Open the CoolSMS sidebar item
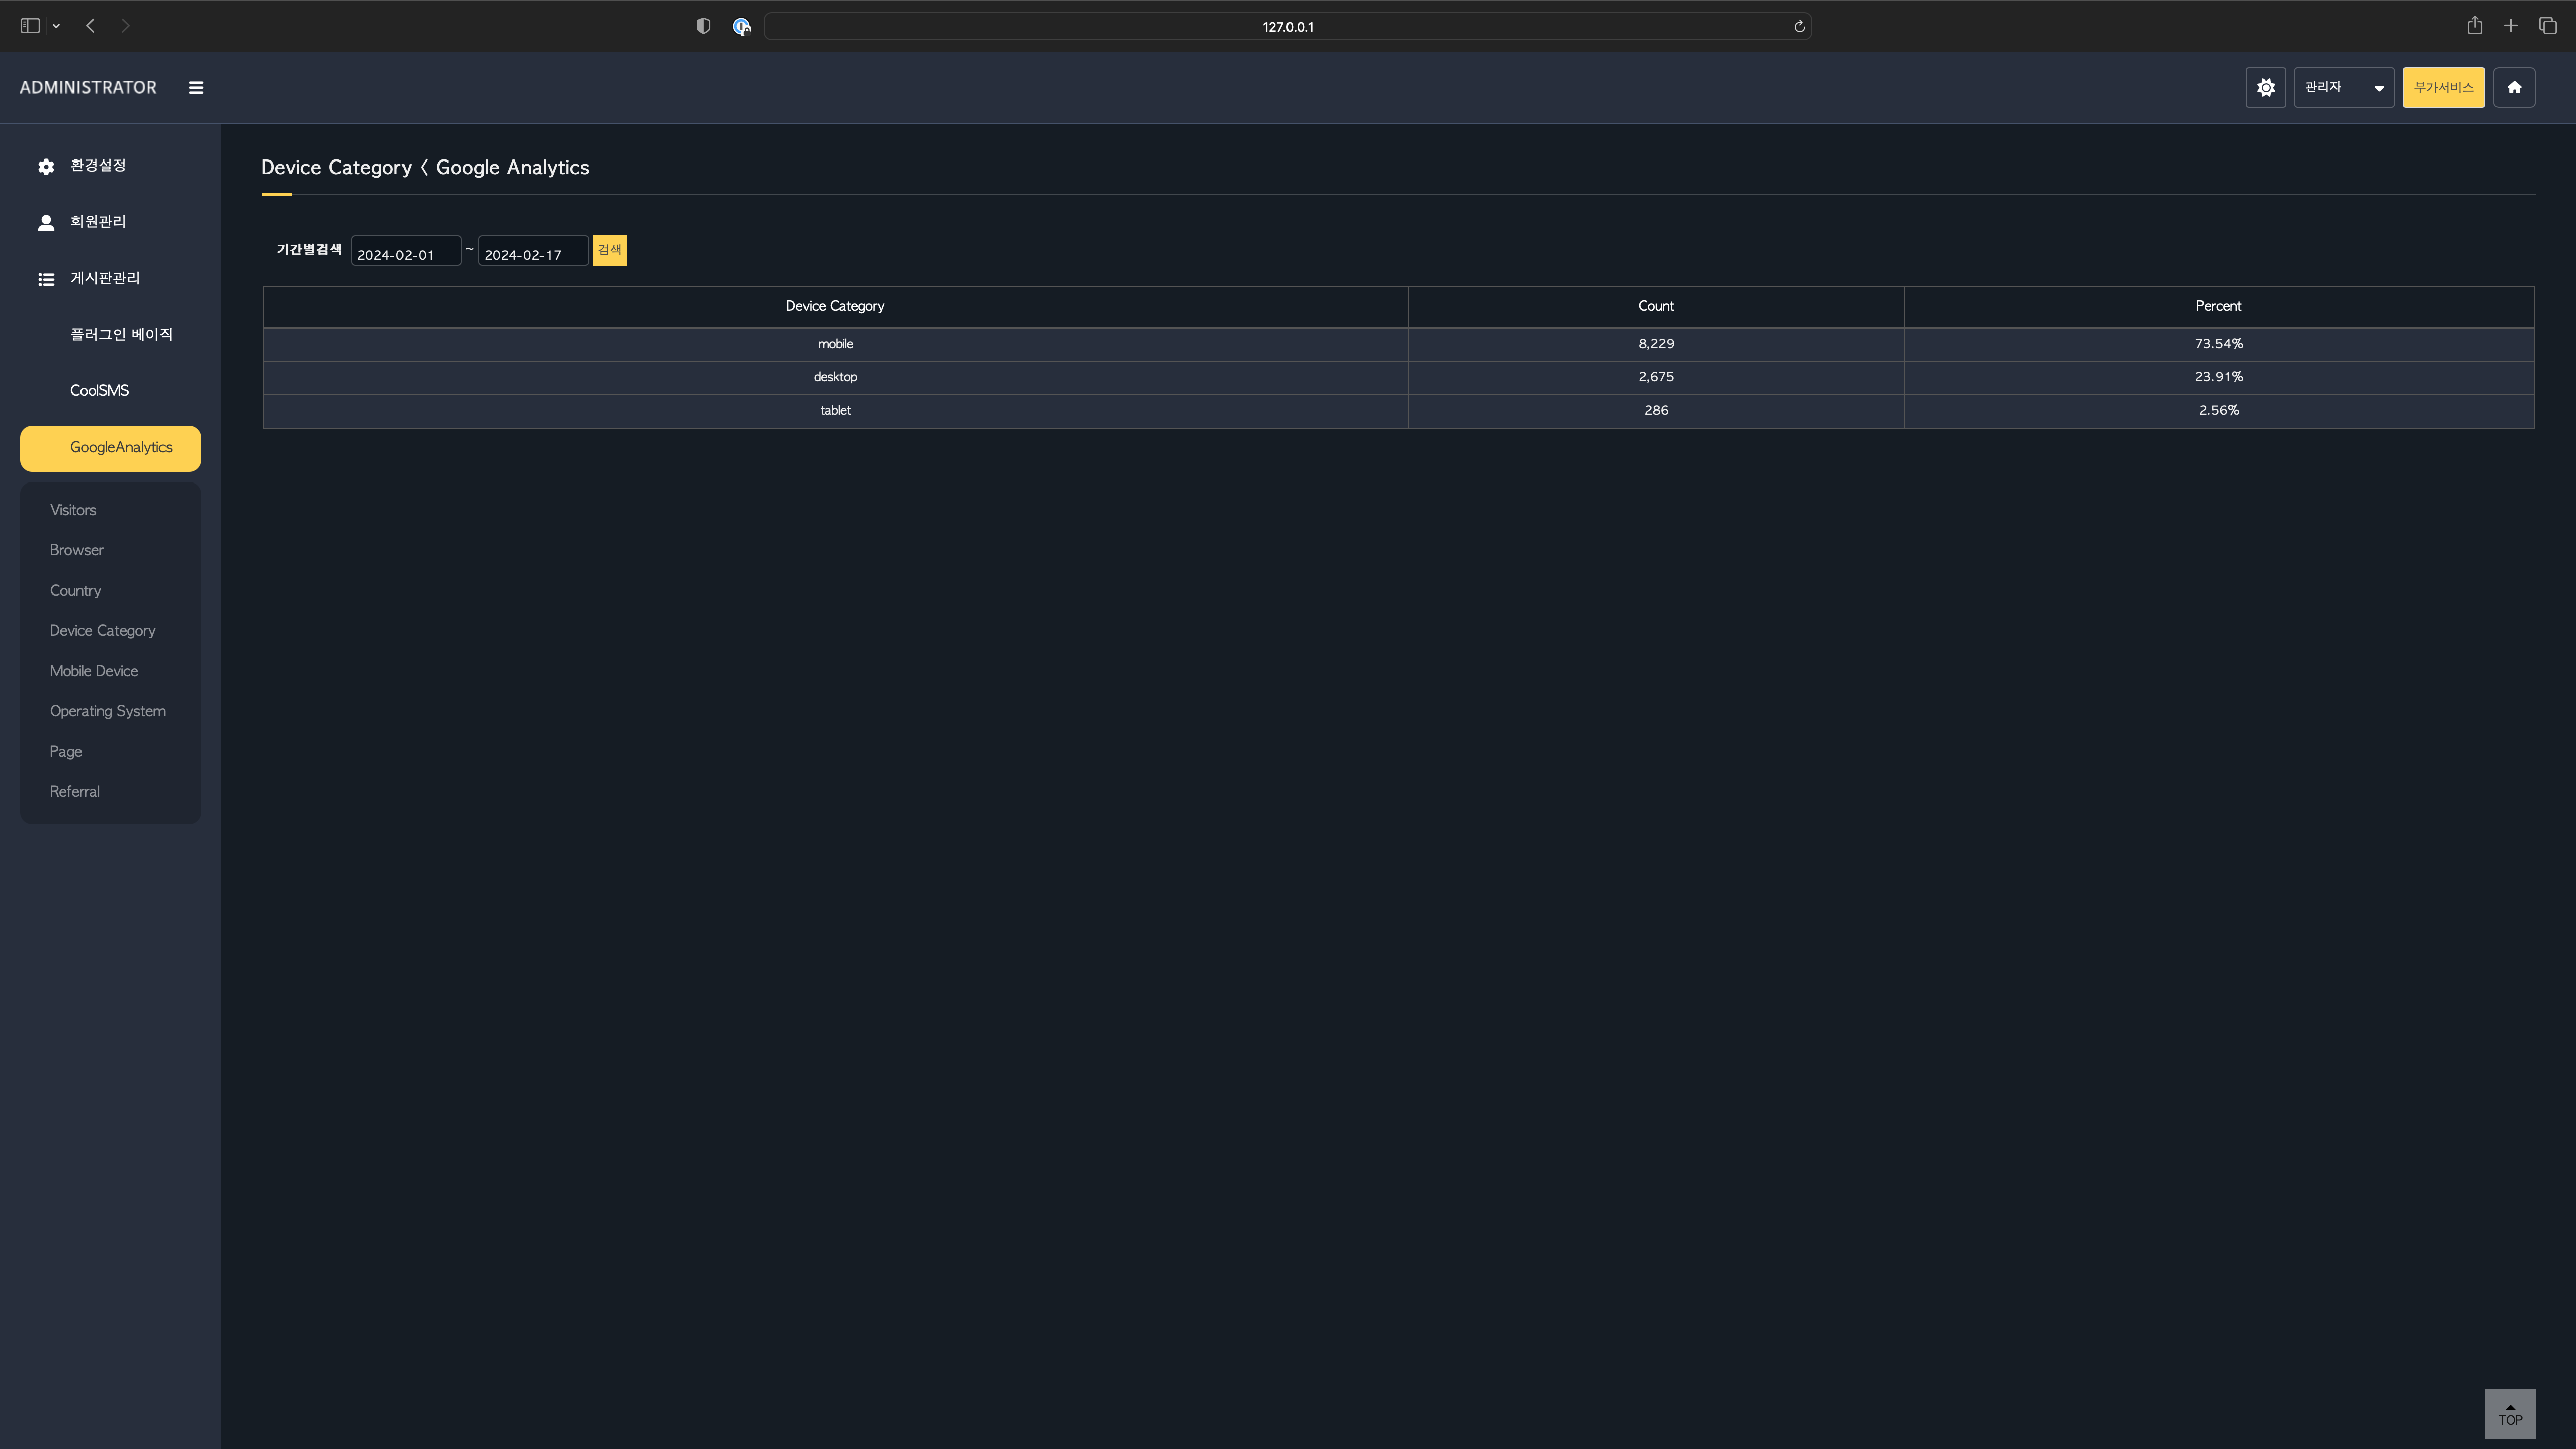The image size is (2576, 1449). (x=99, y=391)
